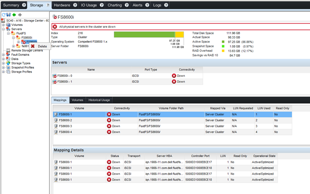
Task: Sort mapping details by Operational State header
Action: point(264,156)
